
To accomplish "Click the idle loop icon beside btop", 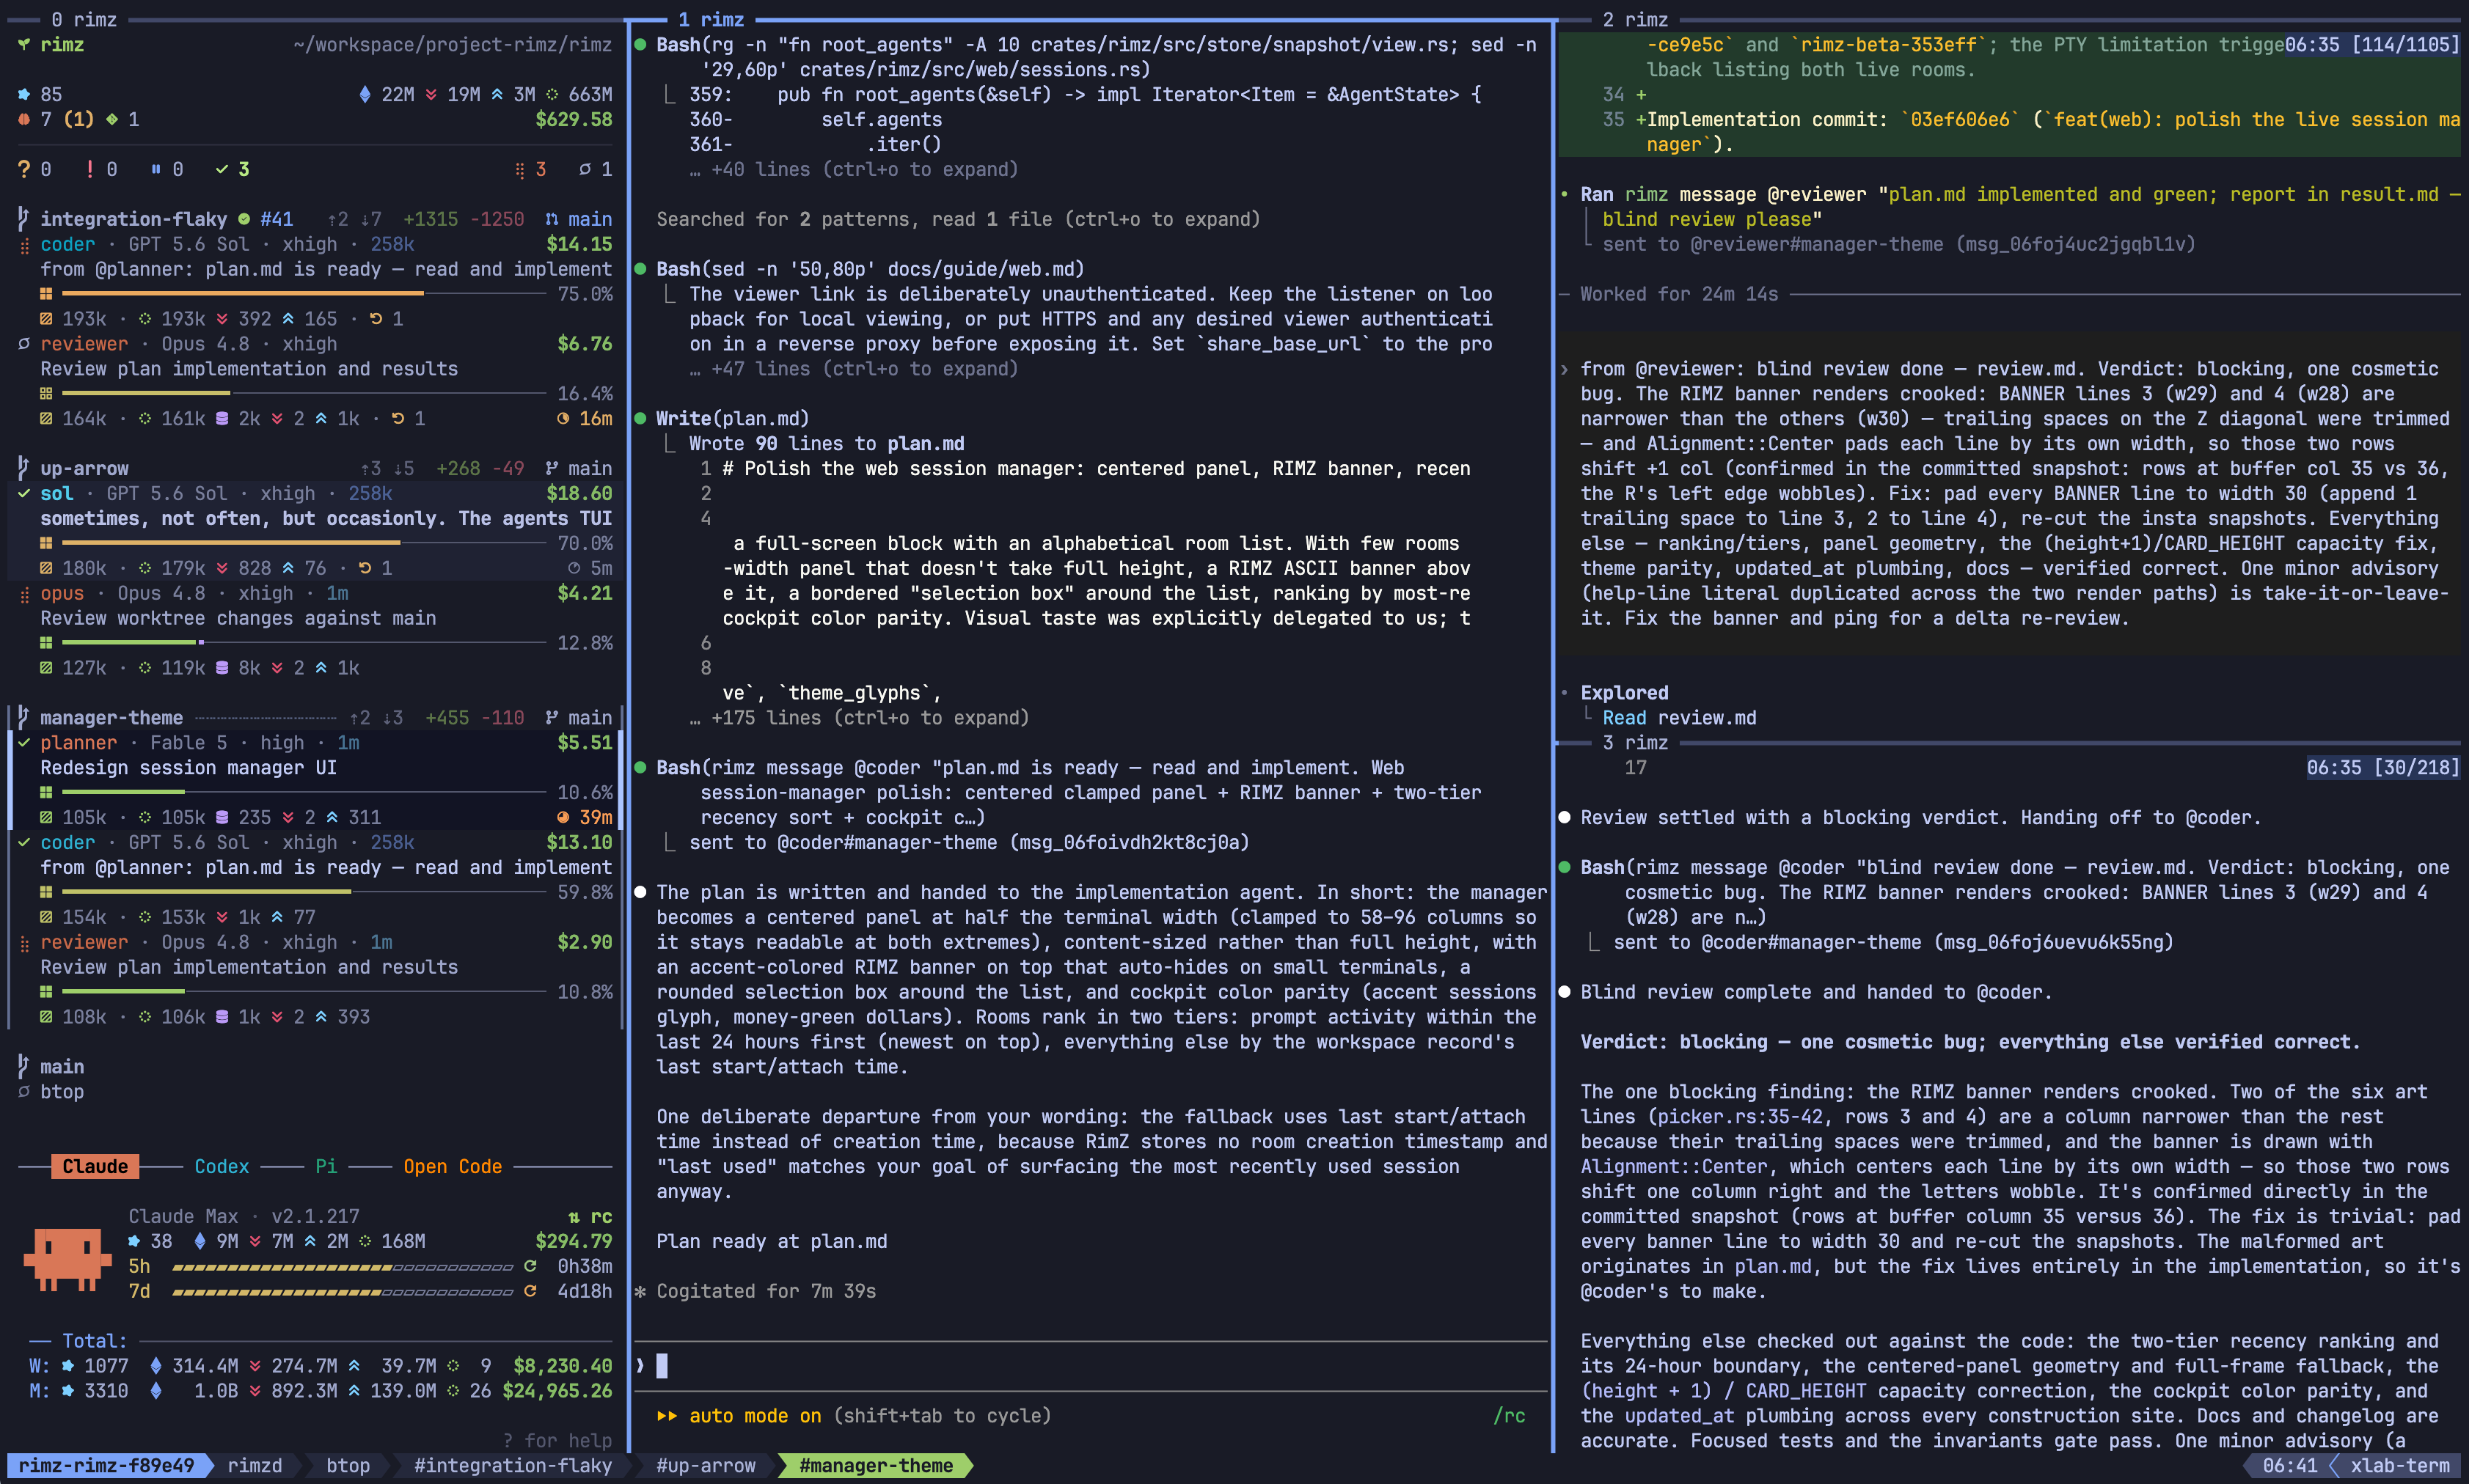I will click(24, 1092).
